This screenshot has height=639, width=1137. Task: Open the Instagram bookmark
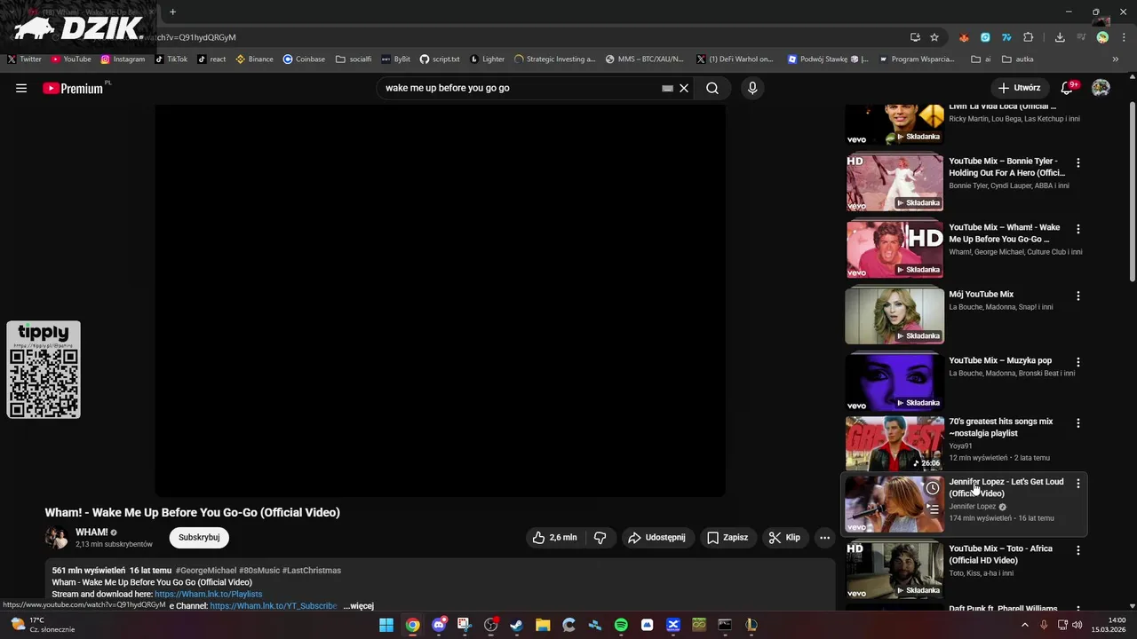pyautogui.click(x=123, y=59)
